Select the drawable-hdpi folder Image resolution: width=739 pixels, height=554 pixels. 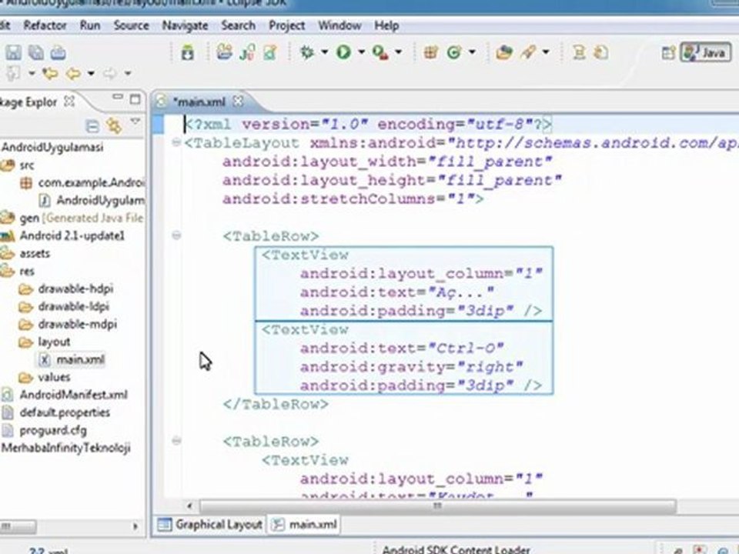tap(66, 289)
